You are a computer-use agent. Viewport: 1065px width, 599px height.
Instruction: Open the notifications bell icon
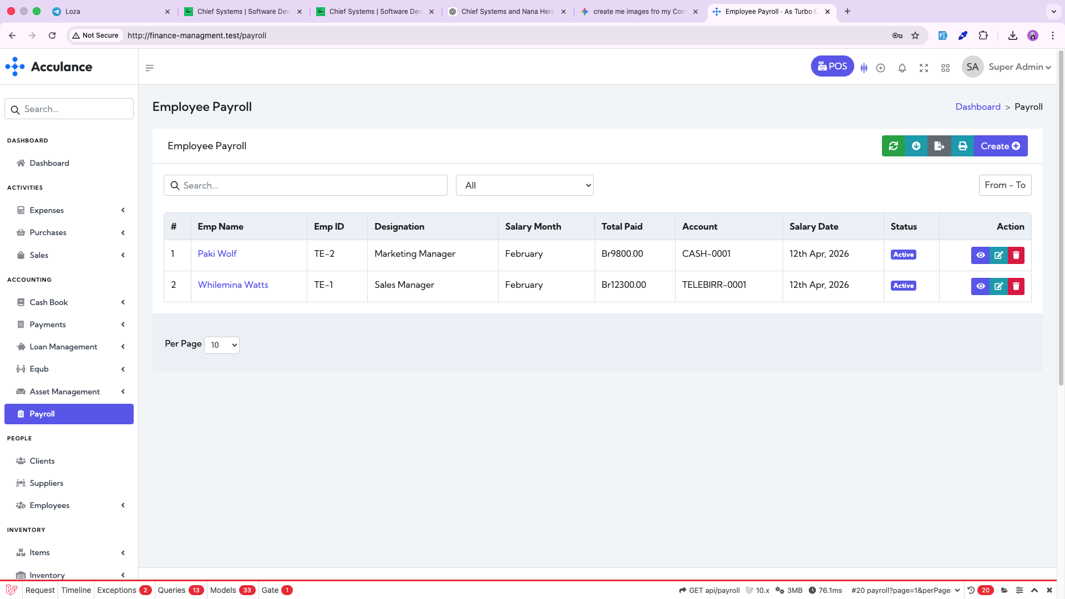[x=902, y=68]
